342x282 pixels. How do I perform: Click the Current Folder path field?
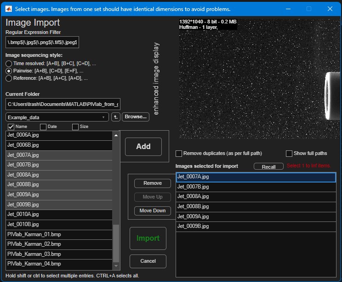[x=63, y=104]
